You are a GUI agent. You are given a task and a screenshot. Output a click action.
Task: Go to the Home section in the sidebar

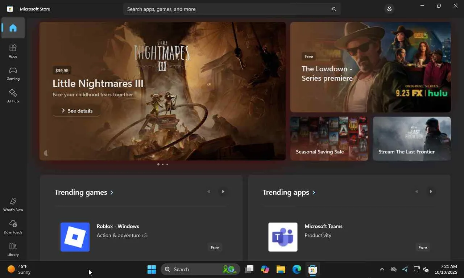pyautogui.click(x=13, y=28)
